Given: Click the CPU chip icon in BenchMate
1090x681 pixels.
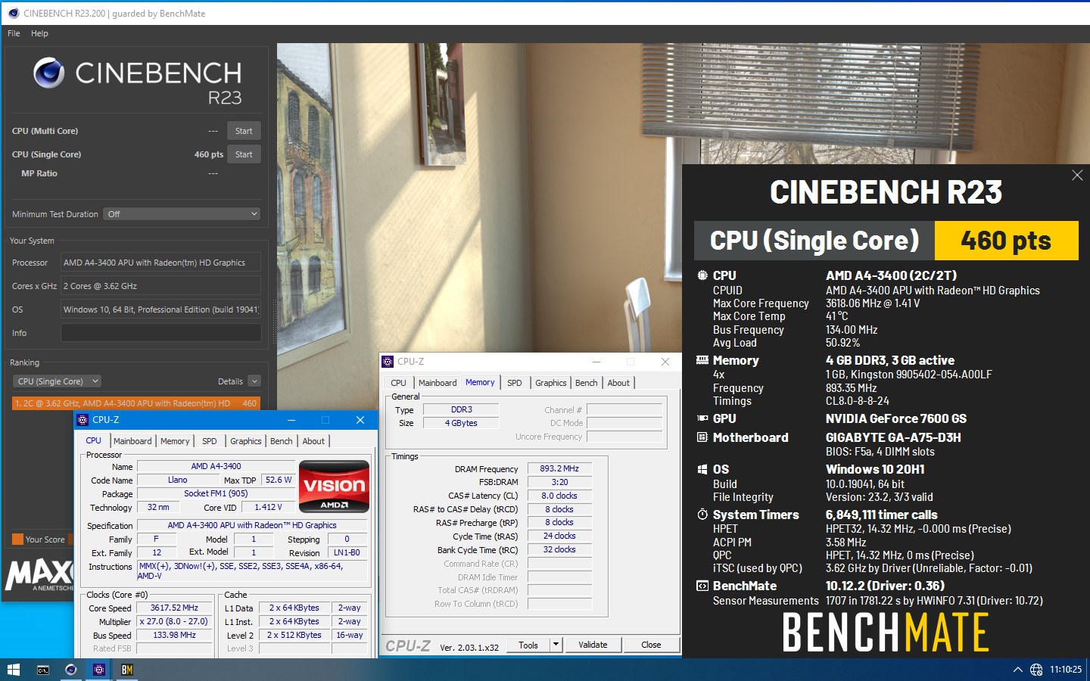Looking at the screenshot, I should tap(702, 275).
